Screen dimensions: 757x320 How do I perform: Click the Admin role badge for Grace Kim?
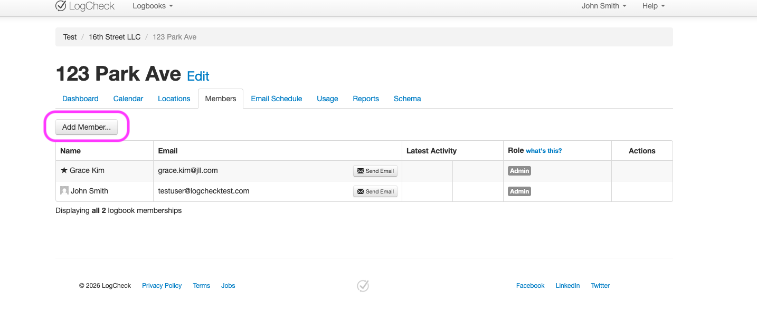click(x=519, y=171)
